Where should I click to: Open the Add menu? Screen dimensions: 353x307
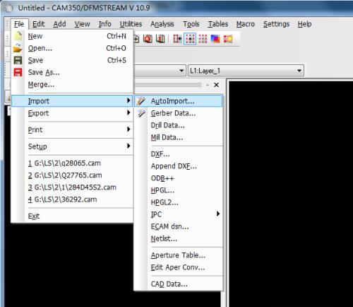tap(59, 24)
